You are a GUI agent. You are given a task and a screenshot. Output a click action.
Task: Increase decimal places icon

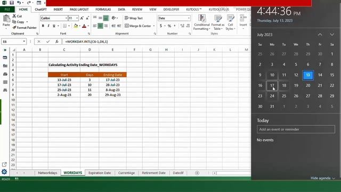pos(182,26)
